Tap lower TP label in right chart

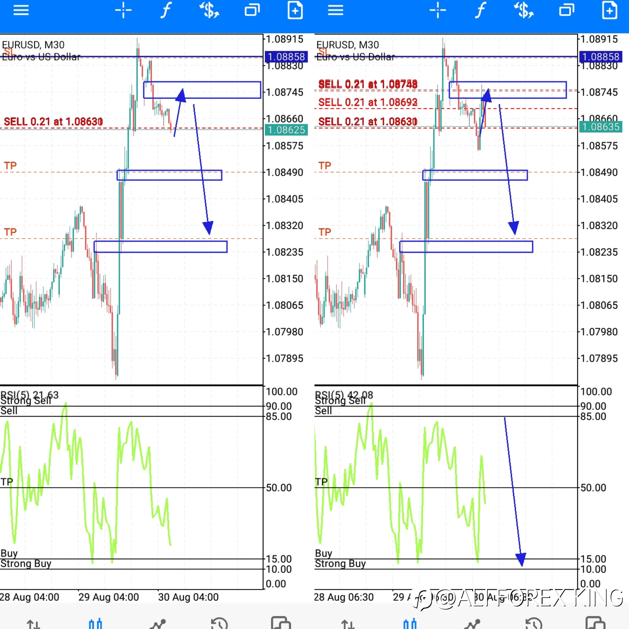(x=325, y=232)
